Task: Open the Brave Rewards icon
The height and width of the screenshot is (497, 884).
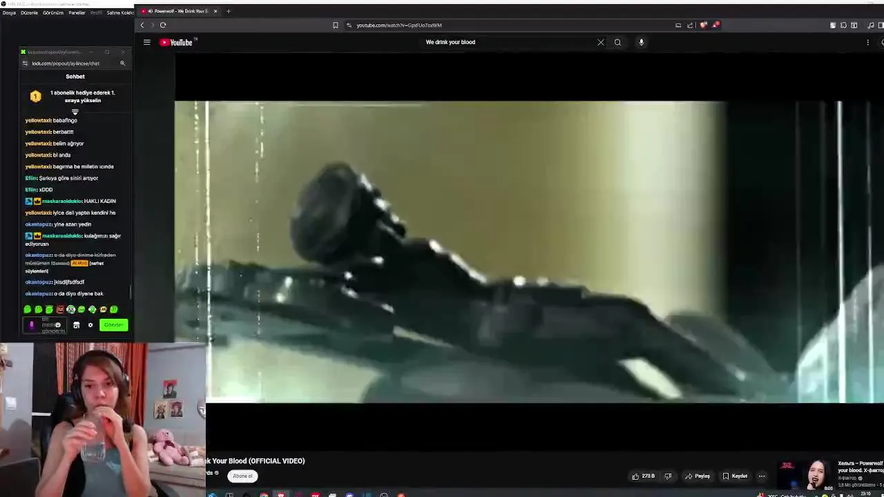Action: pos(716,25)
